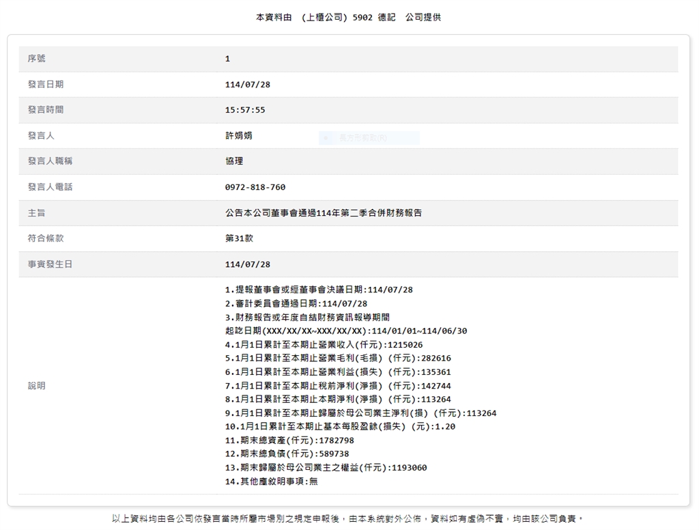The height and width of the screenshot is (530, 699).
Task: Click the title value 協理
Action: tap(234, 161)
